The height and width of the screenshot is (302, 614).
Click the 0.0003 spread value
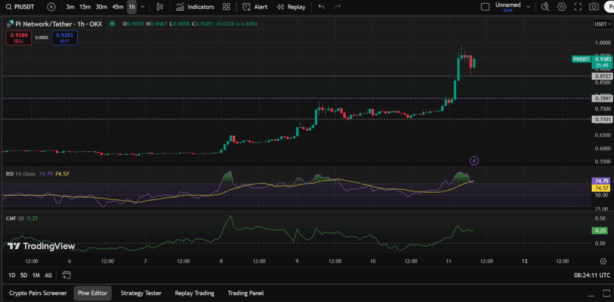click(x=41, y=38)
